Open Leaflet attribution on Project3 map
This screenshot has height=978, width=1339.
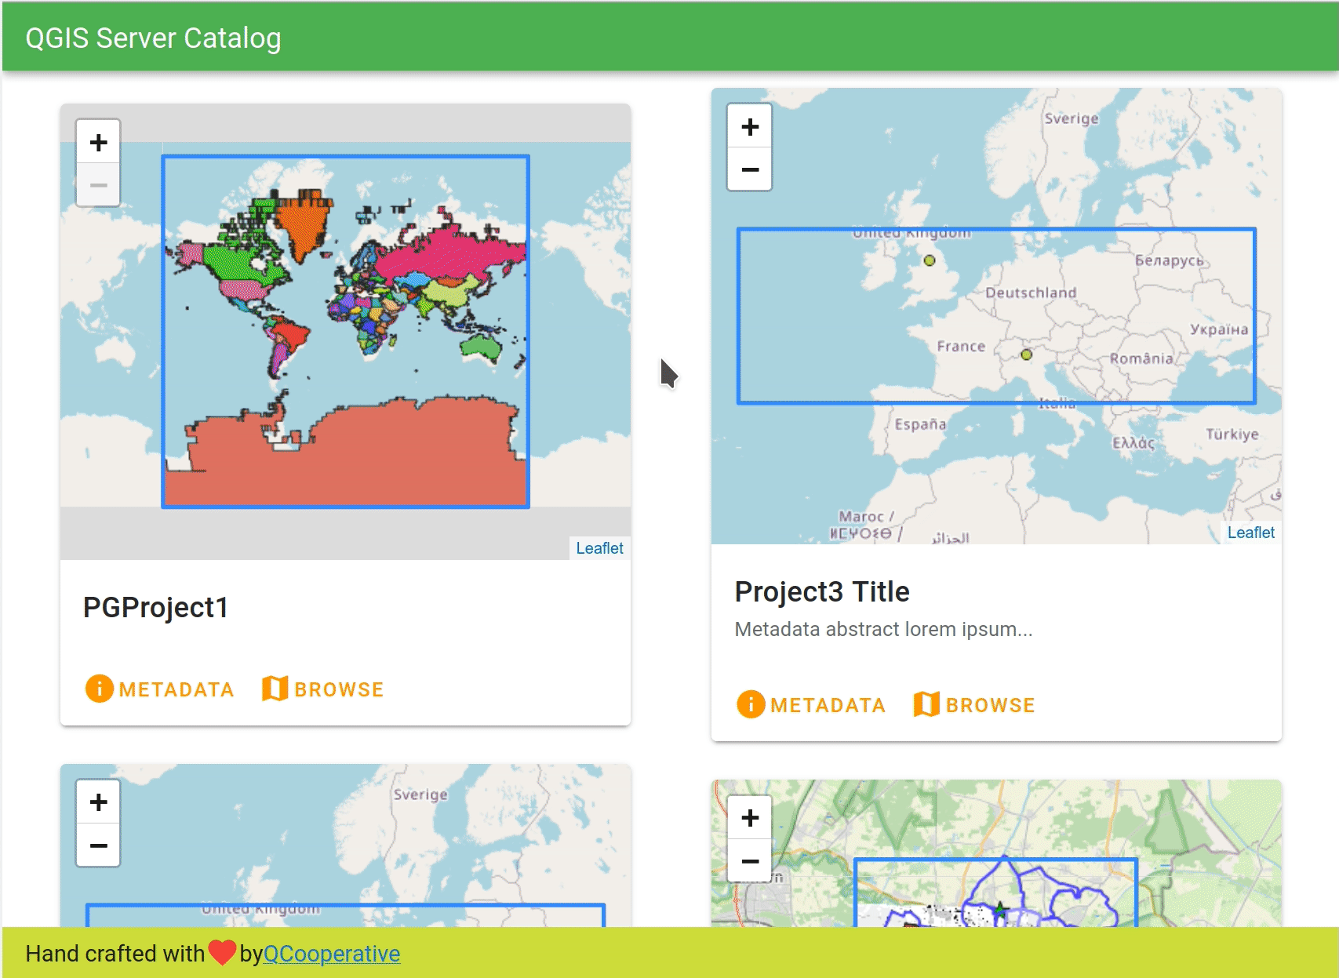[1250, 533]
